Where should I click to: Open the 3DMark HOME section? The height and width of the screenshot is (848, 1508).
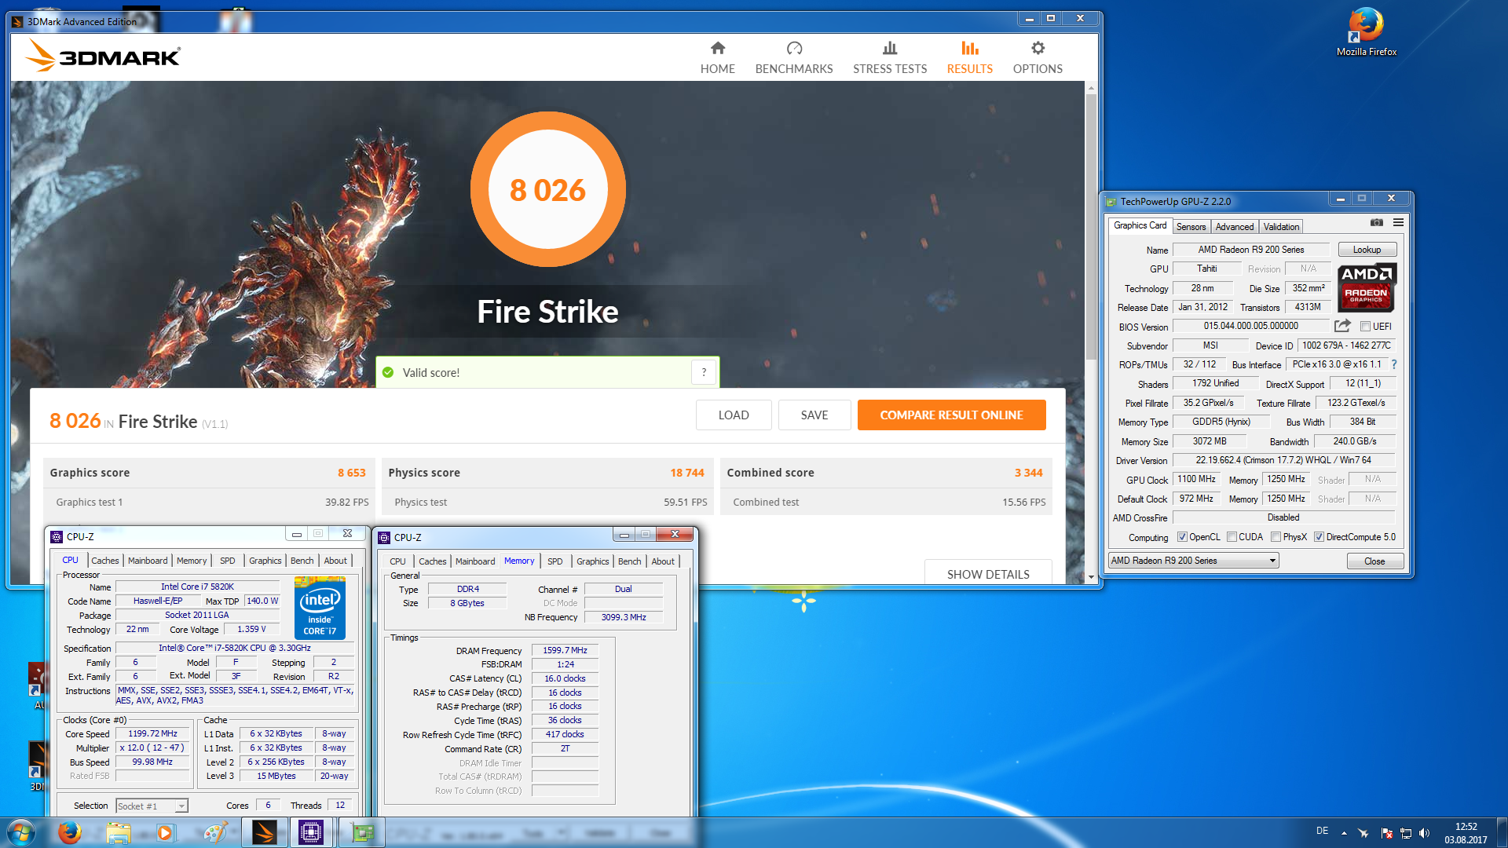[717, 58]
